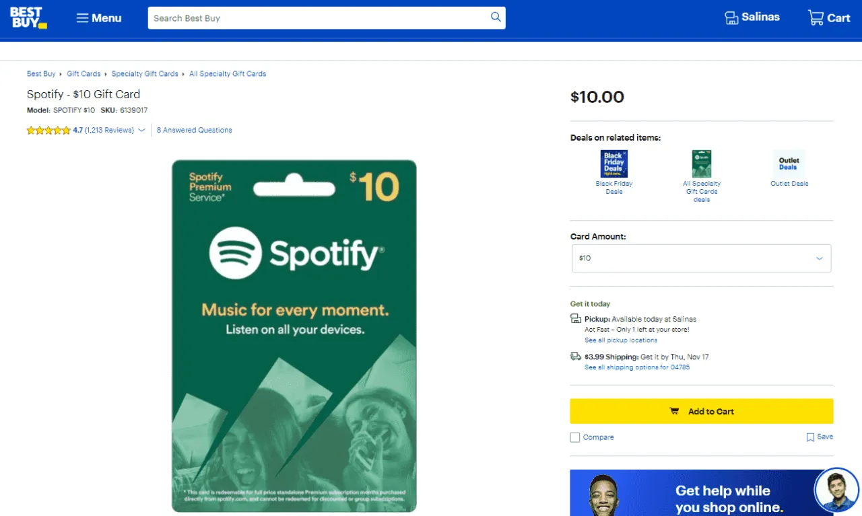Select the 4.7 star rating display
Screen dimensions: 862x516
pyautogui.click(x=48, y=130)
